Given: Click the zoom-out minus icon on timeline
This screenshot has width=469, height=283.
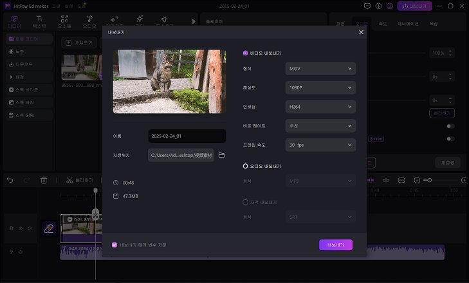Looking at the screenshot, I should [x=417, y=180].
